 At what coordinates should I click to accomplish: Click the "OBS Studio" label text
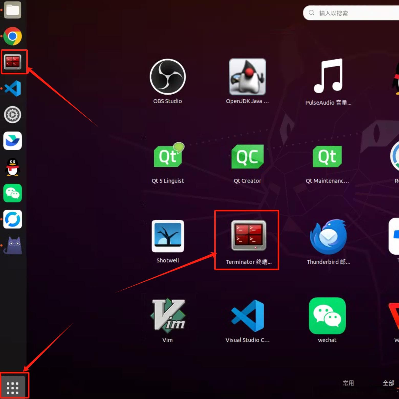(x=168, y=101)
